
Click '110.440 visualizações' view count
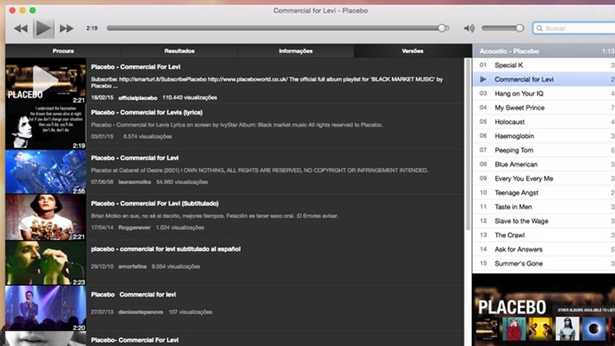click(x=189, y=97)
